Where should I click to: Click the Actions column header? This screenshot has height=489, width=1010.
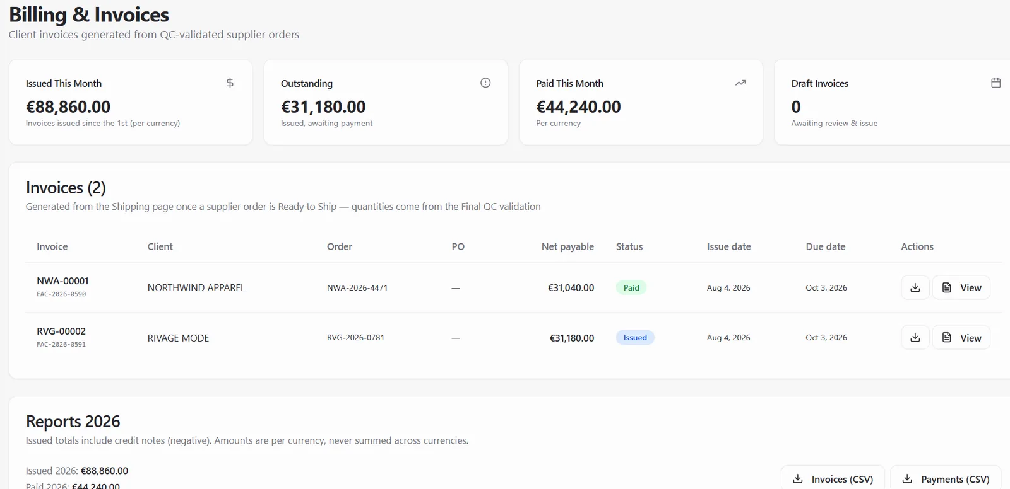tap(917, 246)
